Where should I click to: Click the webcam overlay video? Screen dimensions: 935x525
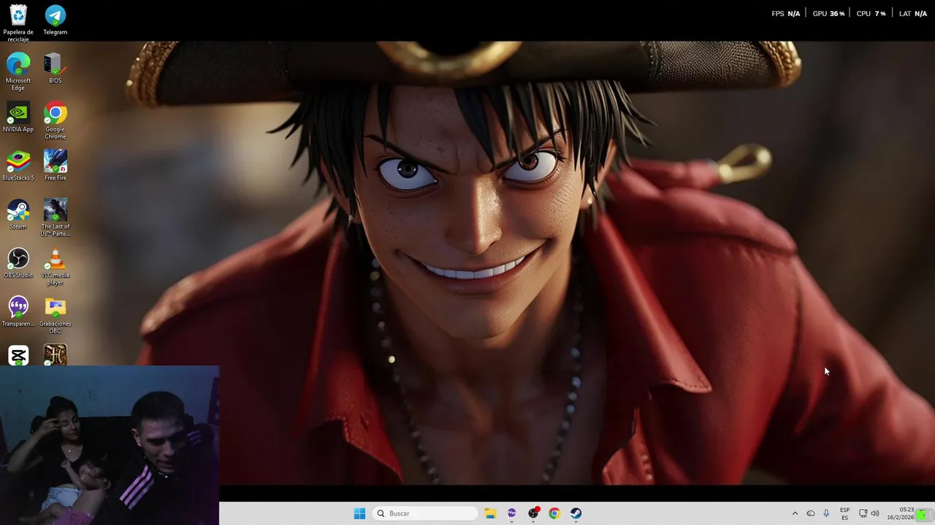point(110,445)
